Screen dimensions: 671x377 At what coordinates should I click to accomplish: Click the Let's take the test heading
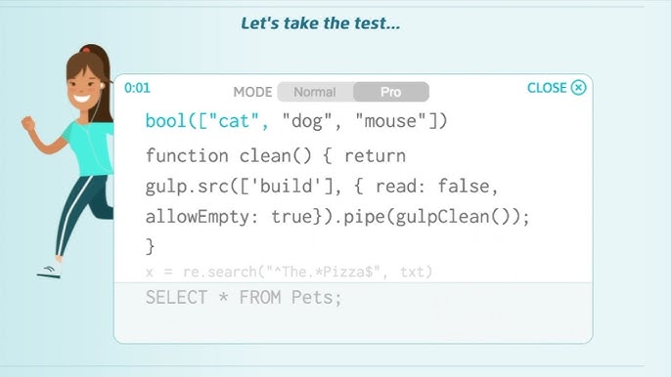point(321,23)
